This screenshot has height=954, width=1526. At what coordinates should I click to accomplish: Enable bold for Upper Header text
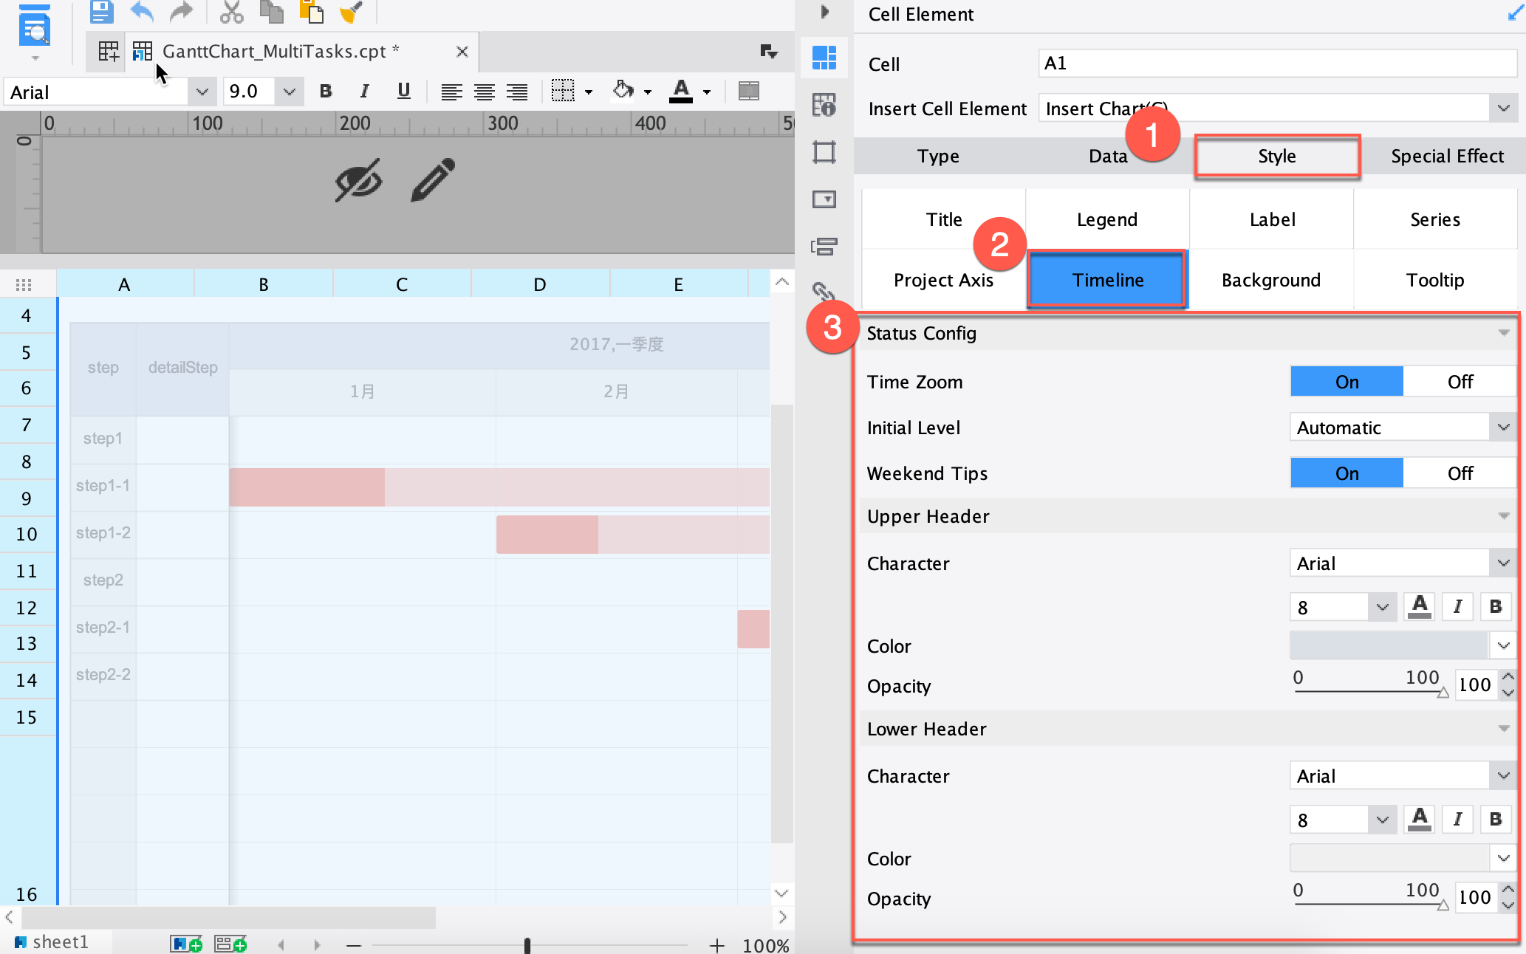1495,606
